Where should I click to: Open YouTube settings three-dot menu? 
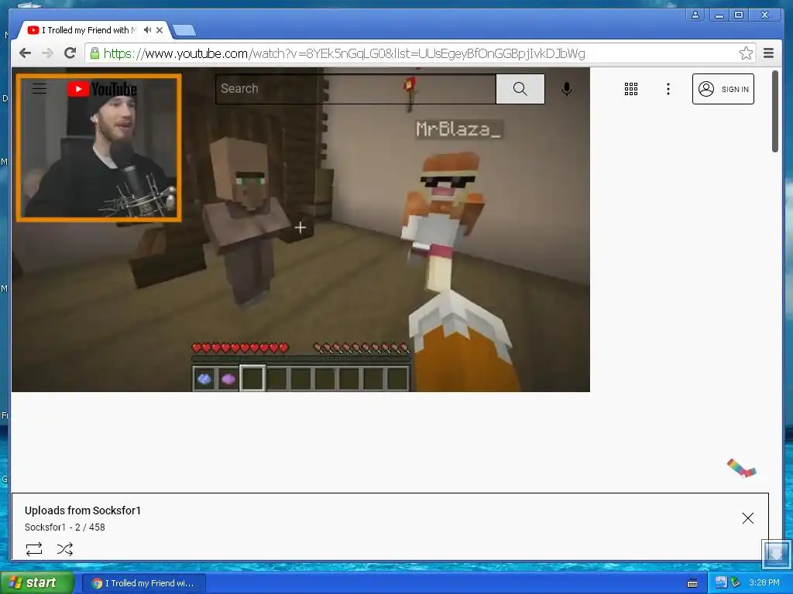pos(668,89)
